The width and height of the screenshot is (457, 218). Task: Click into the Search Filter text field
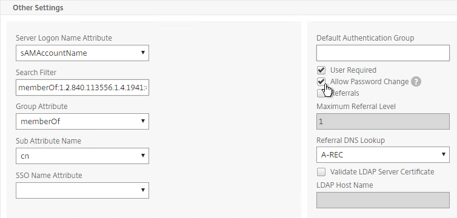tap(82, 87)
